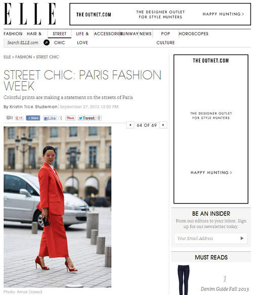Click the Facebook Share button
This screenshot has height=295, width=253.
[x=33, y=118]
